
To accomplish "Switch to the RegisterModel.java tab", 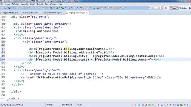I will pyautogui.click(x=9, y=13).
